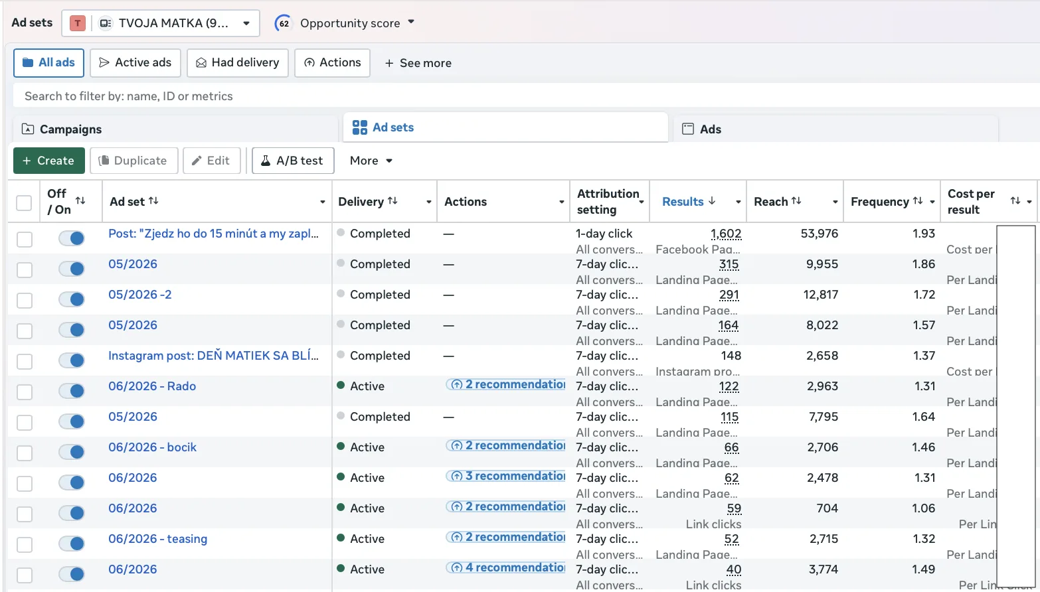This screenshot has height=592, width=1040.
Task: Click the All ads folder icon
Action: 28,62
